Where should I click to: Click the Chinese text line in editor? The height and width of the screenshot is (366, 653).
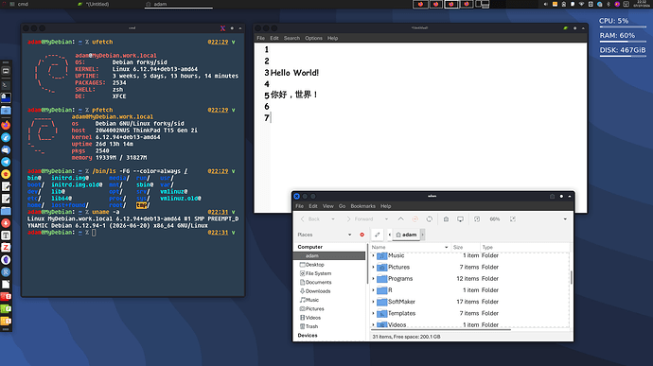point(294,95)
